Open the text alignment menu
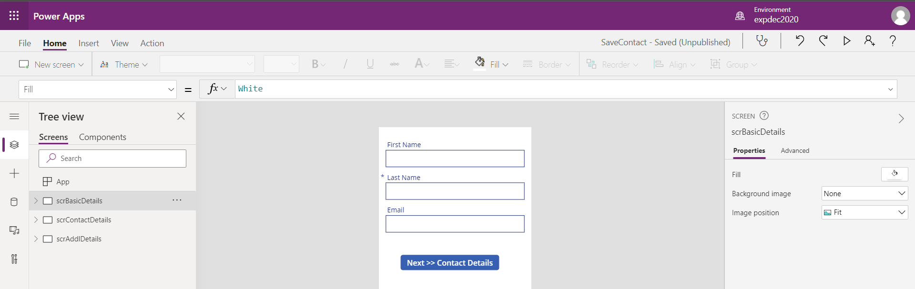Viewport: 915px width, 289px height. [x=451, y=64]
